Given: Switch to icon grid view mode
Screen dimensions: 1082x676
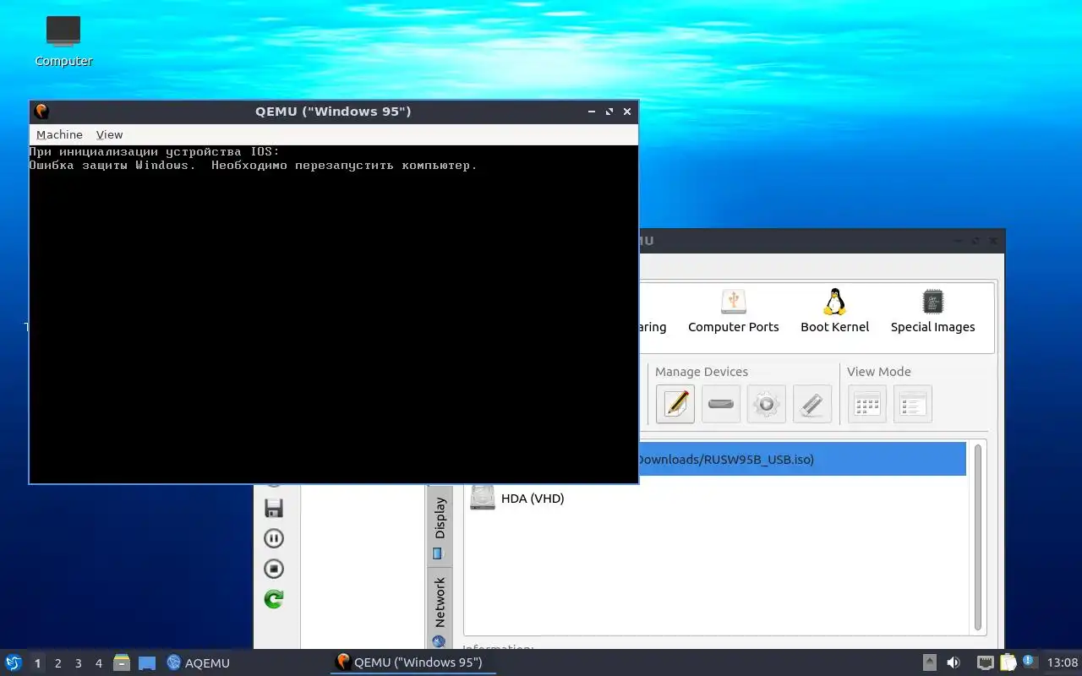Looking at the screenshot, I should [866, 404].
